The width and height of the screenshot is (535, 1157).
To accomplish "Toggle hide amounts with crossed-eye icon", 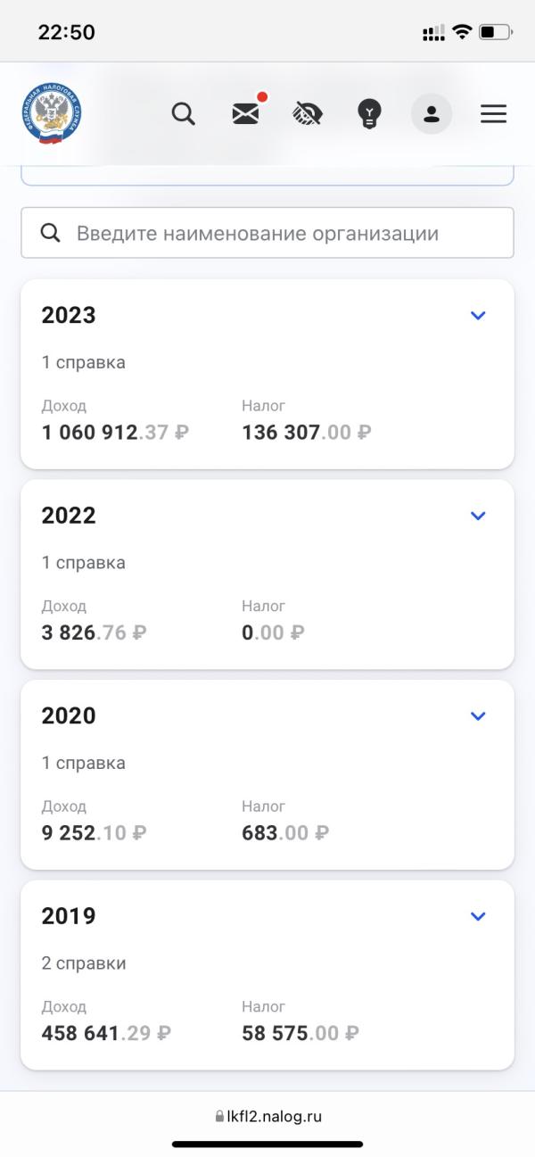I will click(308, 114).
